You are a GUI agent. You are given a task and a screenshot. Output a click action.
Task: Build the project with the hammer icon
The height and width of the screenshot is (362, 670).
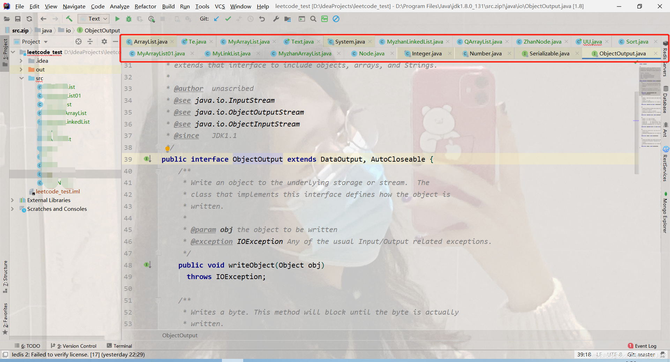tap(69, 19)
